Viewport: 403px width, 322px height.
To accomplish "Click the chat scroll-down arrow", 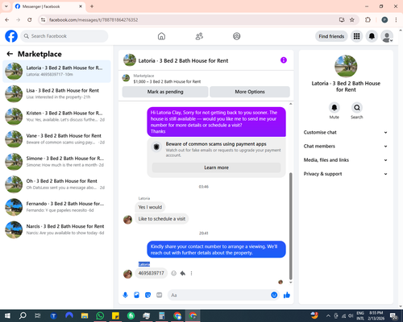I will [290, 283].
